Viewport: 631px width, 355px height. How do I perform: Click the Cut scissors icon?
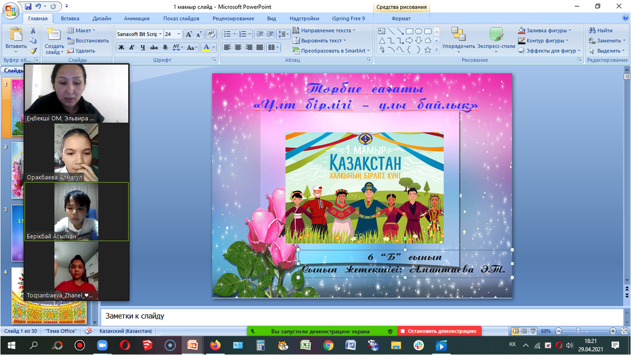point(33,31)
